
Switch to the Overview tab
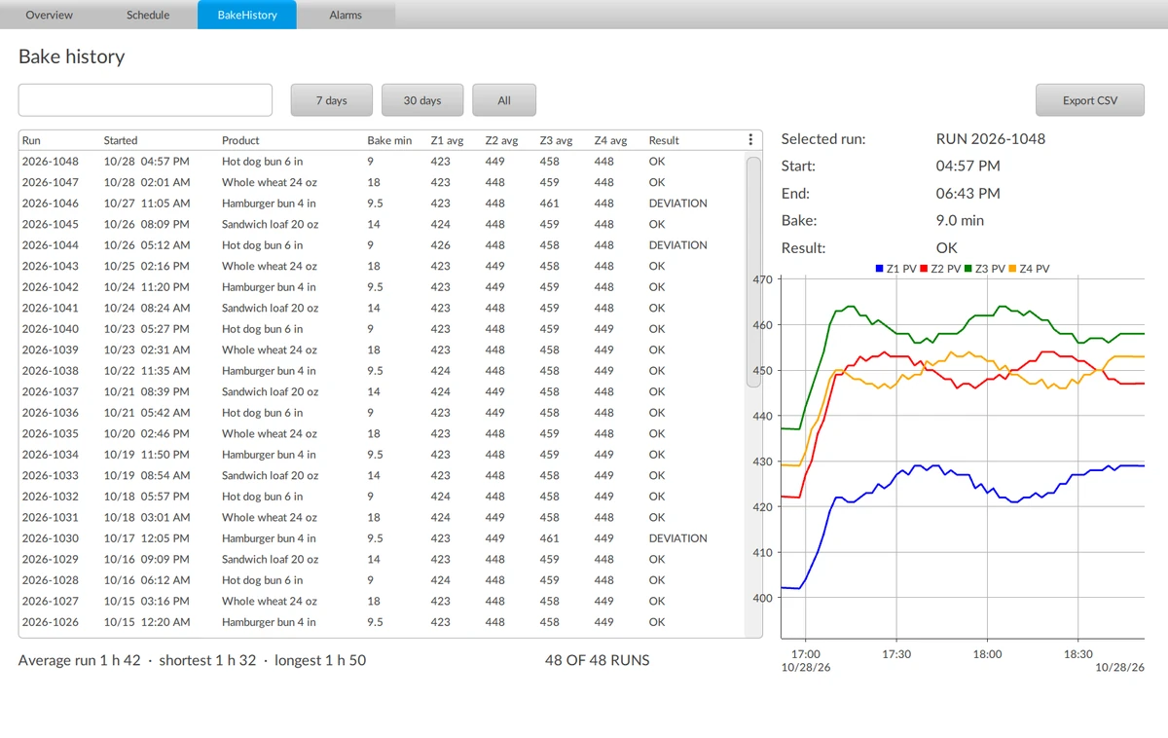pyautogui.click(x=49, y=15)
